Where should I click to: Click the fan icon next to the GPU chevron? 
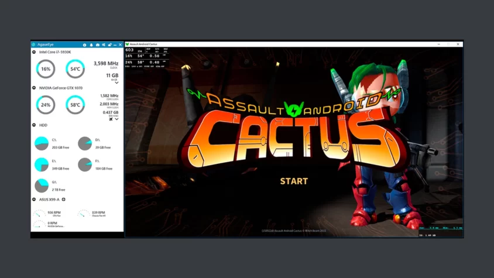click(x=111, y=119)
